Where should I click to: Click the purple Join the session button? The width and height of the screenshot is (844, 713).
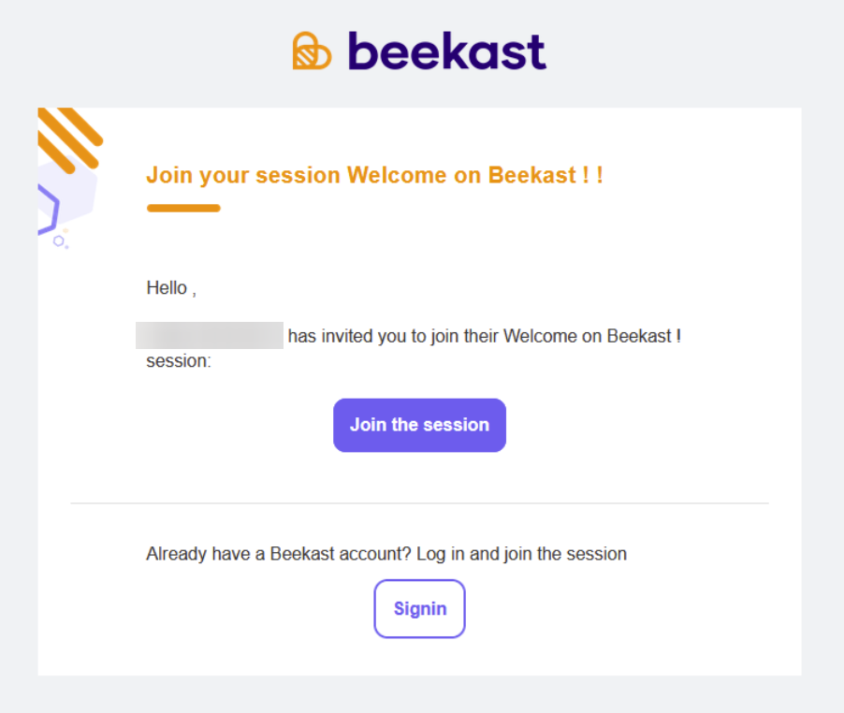[419, 425]
